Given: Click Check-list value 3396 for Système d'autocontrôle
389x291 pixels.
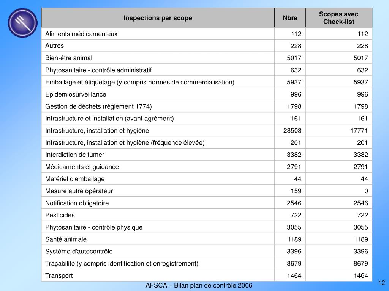Looking at the screenshot, I should point(361,252).
